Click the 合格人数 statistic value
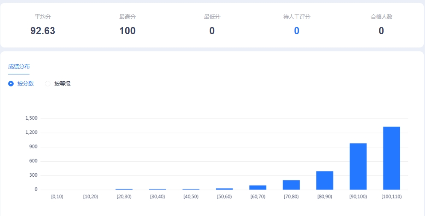425x216 pixels. pos(381,31)
